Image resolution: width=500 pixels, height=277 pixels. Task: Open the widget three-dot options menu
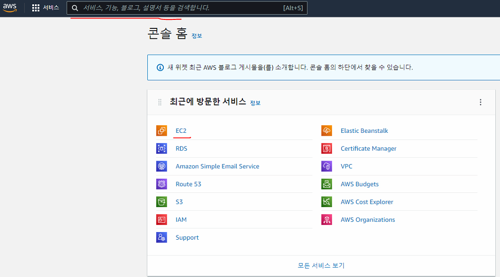coord(480,102)
